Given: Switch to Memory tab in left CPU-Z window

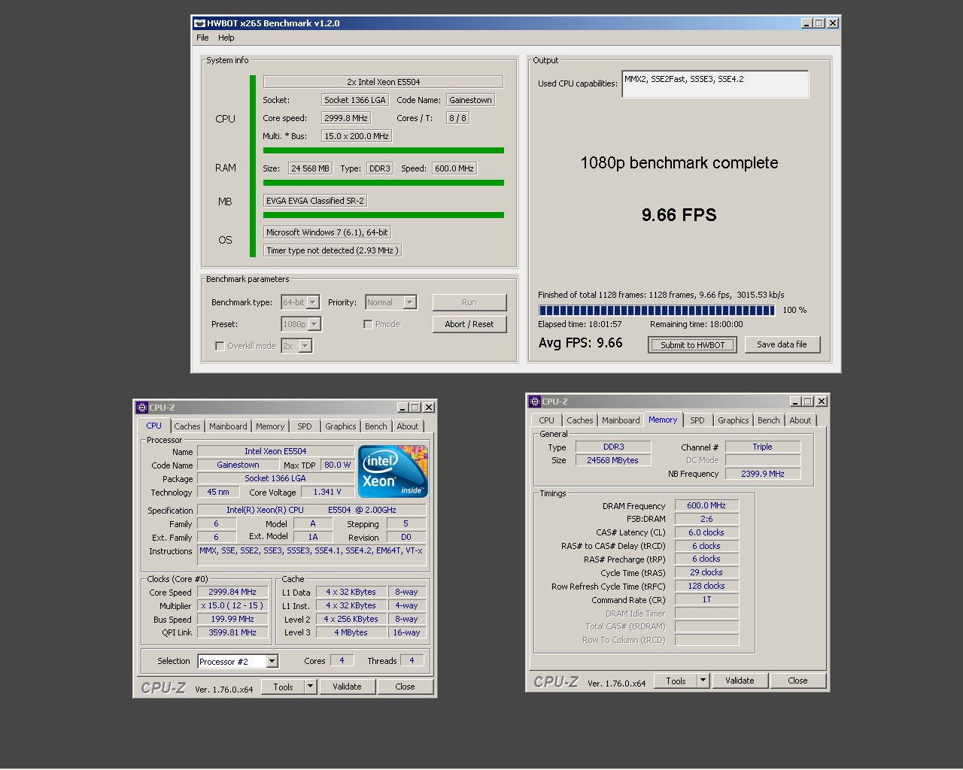Looking at the screenshot, I should (270, 426).
